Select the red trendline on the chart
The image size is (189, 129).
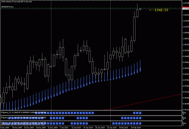pyautogui.click(x=143, y=102)
